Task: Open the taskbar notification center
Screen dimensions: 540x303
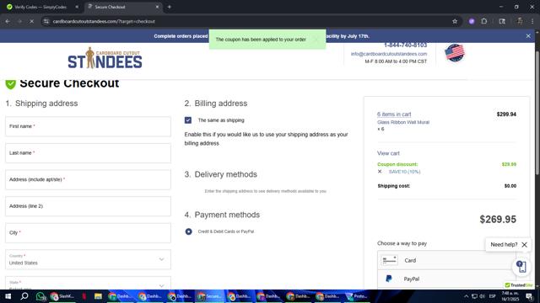Action: (x=529, y=296)
